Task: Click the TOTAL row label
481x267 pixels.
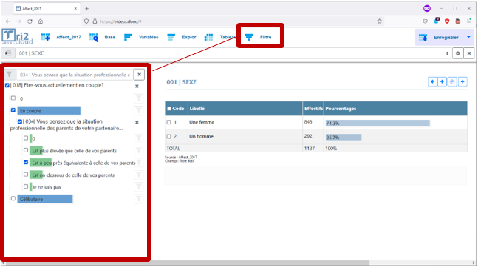Action: click(x=173, y=148)
